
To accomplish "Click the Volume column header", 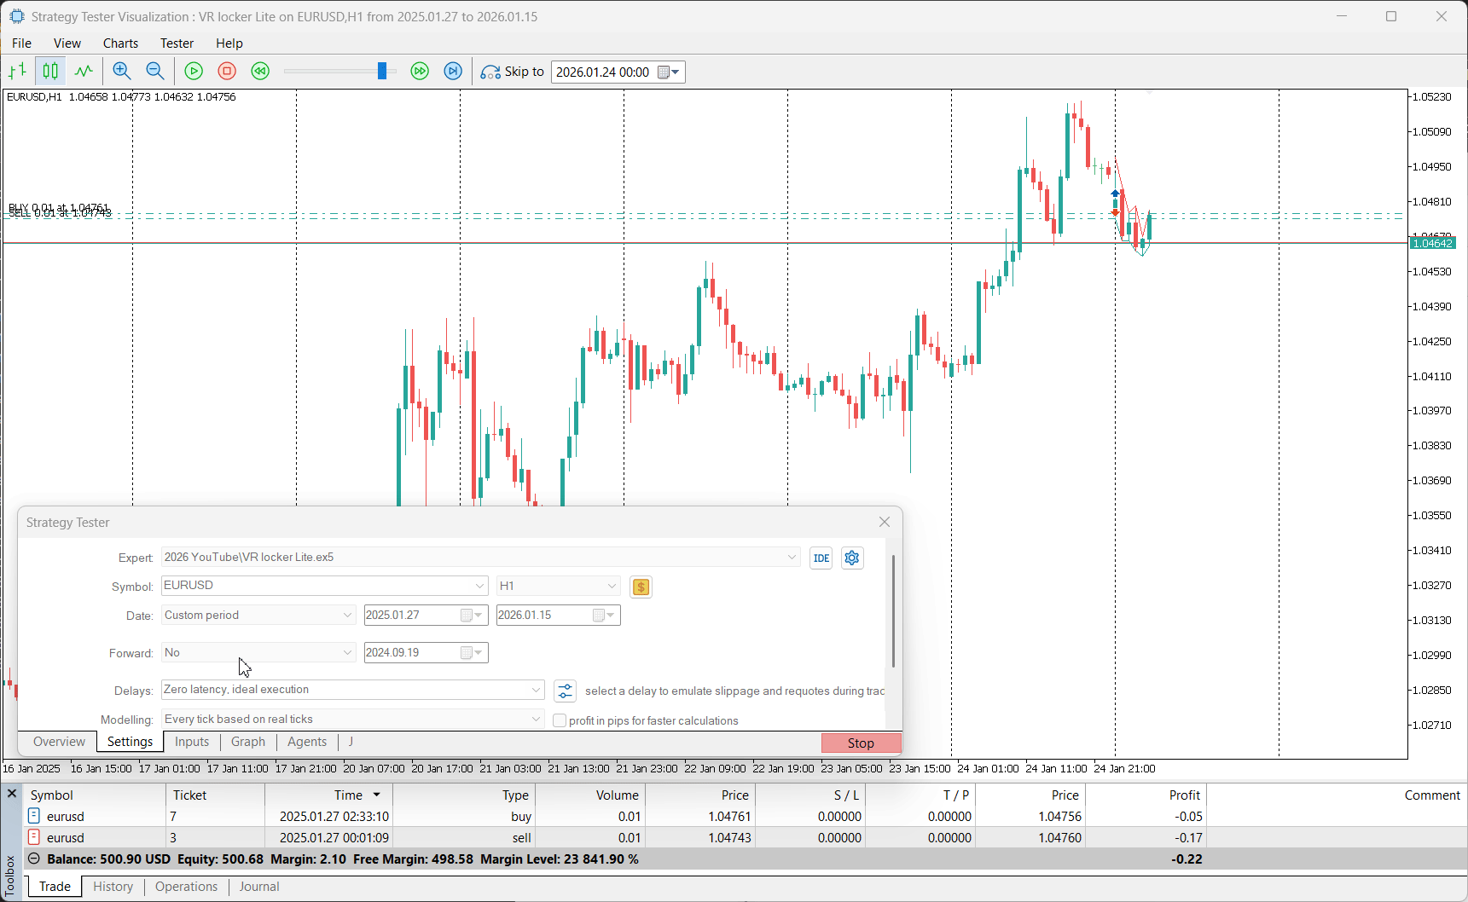I will coord(590,795).
